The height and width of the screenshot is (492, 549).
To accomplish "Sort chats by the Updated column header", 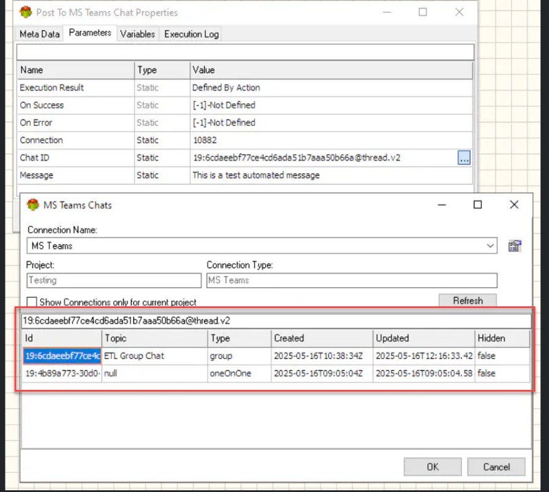I will point(424,338).
